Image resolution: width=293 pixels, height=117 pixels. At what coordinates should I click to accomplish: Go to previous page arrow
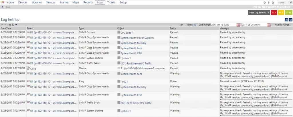5,25
